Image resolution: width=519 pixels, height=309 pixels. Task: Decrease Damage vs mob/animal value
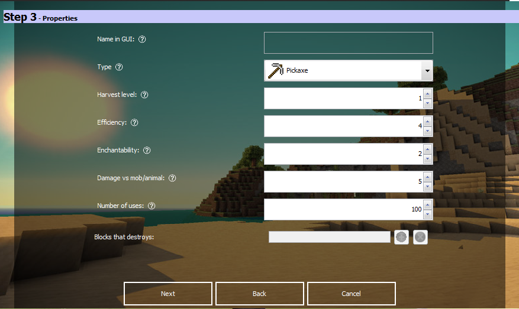[x=427, y=186]
